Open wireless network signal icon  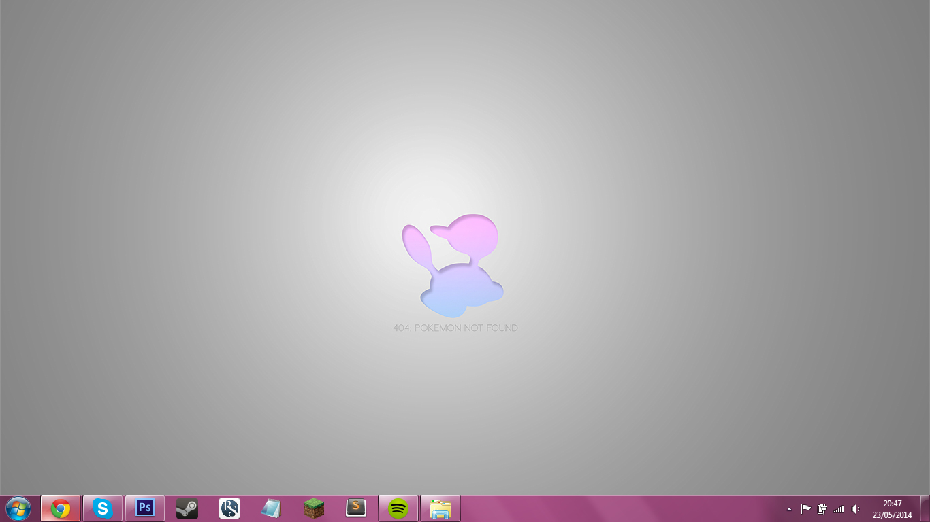tap(839, 508)
